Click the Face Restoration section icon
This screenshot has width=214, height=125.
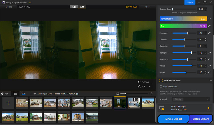161,81
